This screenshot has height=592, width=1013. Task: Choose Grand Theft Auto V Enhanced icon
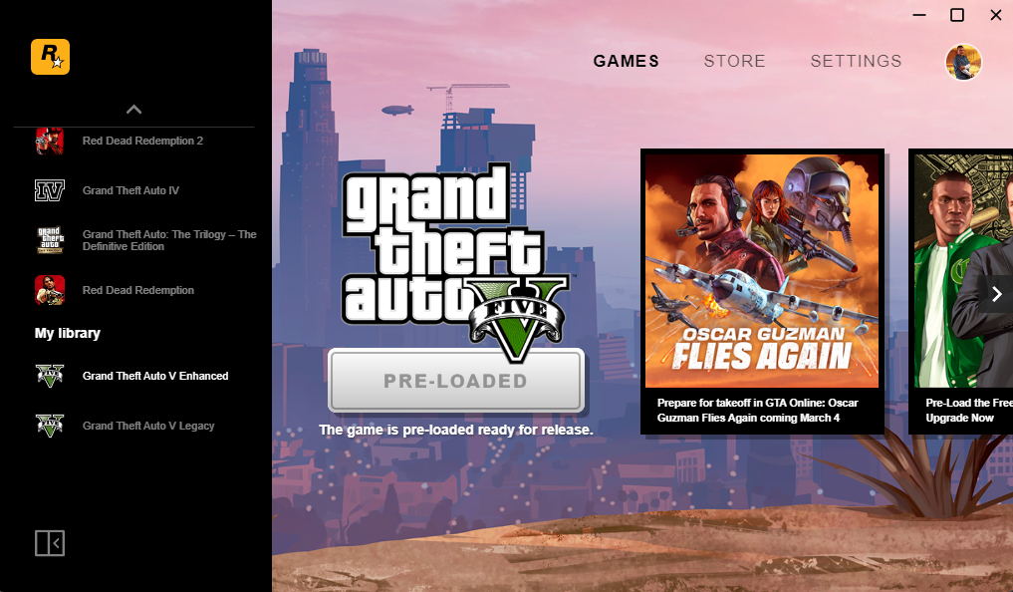[50, 376]
